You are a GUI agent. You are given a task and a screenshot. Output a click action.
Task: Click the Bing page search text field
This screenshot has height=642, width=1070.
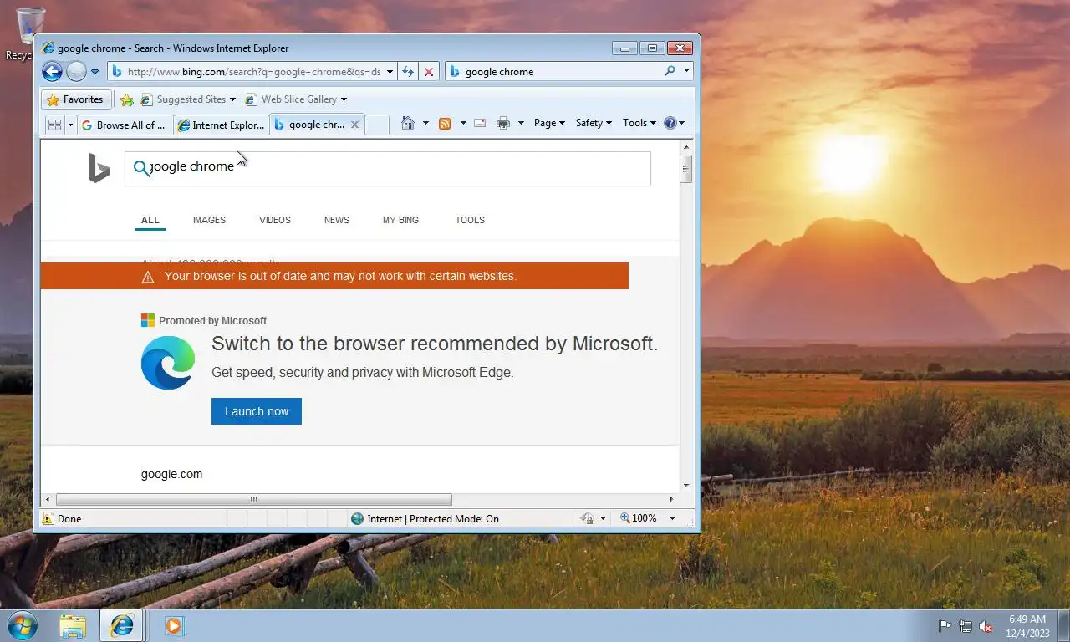[388, 169]
